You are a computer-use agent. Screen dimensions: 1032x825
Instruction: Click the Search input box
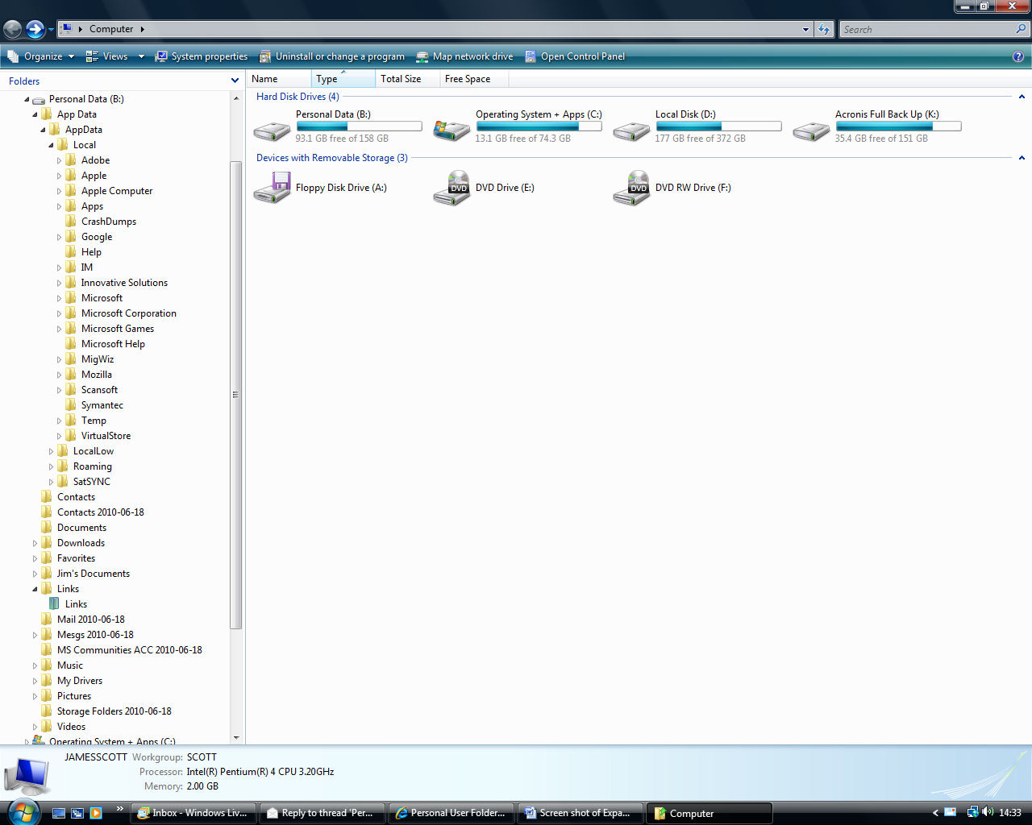927,29
